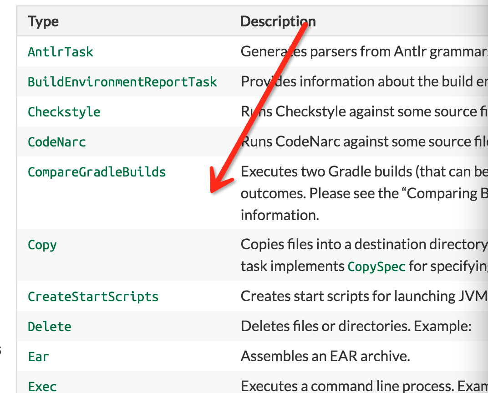Screen dimensions: 488x393
Task: Click the Type column header
Action: click(x=43, y=21)
